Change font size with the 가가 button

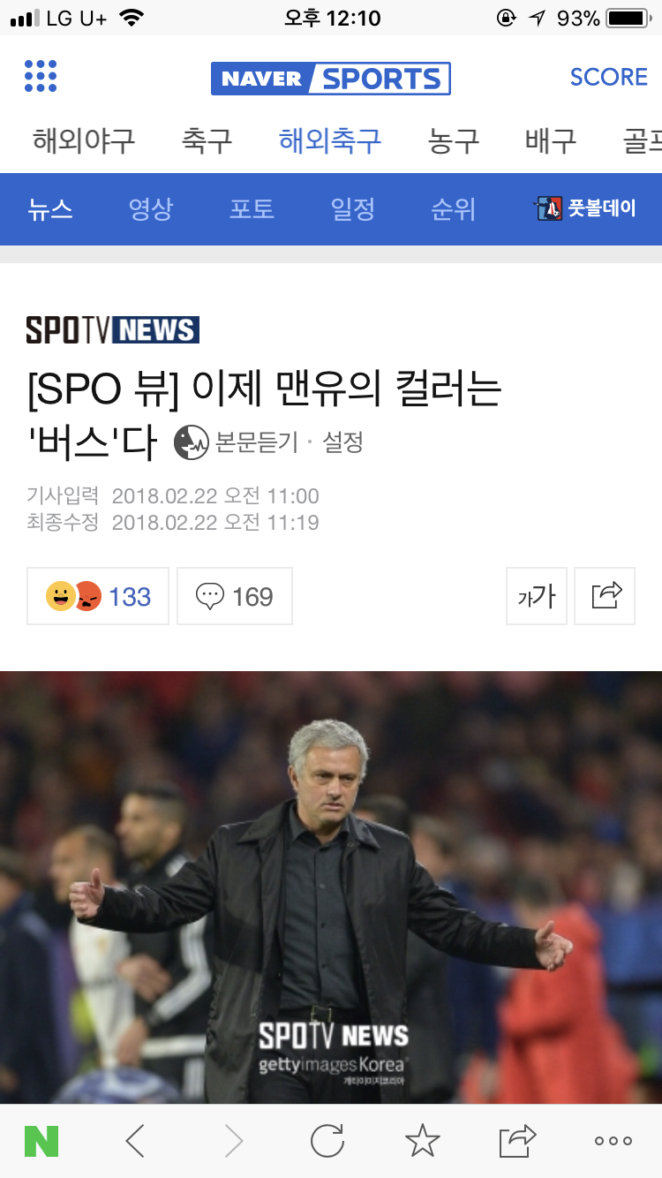tap(537, 596)
